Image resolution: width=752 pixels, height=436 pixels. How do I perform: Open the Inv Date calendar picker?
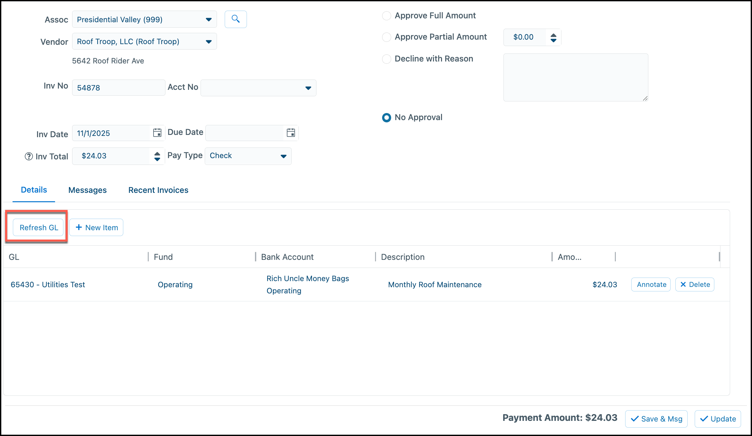click(x=157, y=133)
